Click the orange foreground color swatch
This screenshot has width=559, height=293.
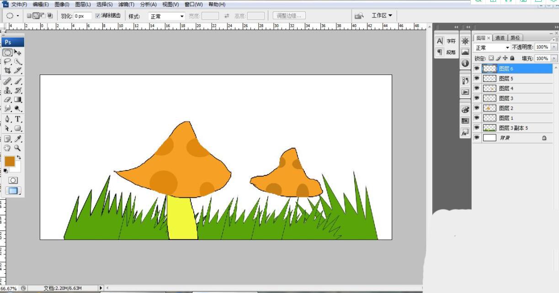pos(10,161)
